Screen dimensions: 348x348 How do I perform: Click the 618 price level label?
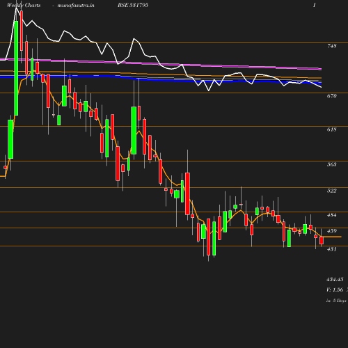point(332,129)
